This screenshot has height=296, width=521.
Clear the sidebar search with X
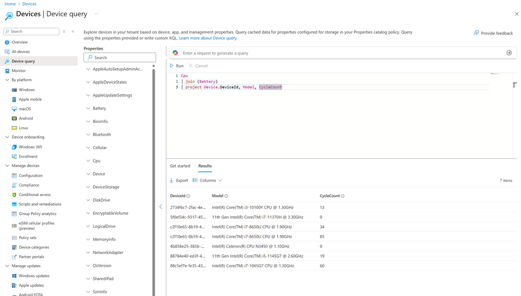click(x=64, y=31)
